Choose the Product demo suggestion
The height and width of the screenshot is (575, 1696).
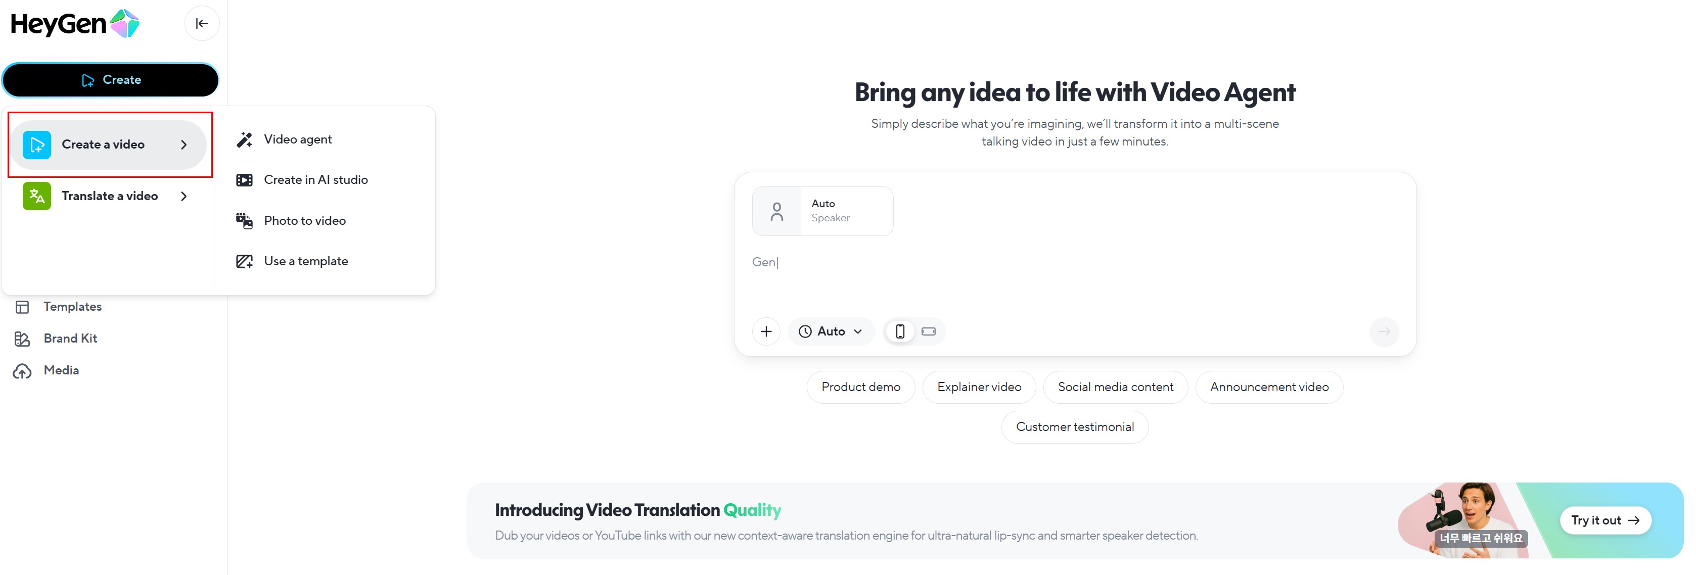coord(860,388)
